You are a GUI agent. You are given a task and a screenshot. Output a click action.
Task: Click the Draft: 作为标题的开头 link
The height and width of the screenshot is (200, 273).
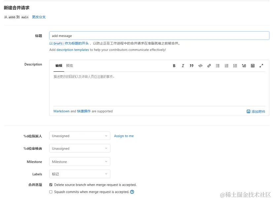[69, 43]
